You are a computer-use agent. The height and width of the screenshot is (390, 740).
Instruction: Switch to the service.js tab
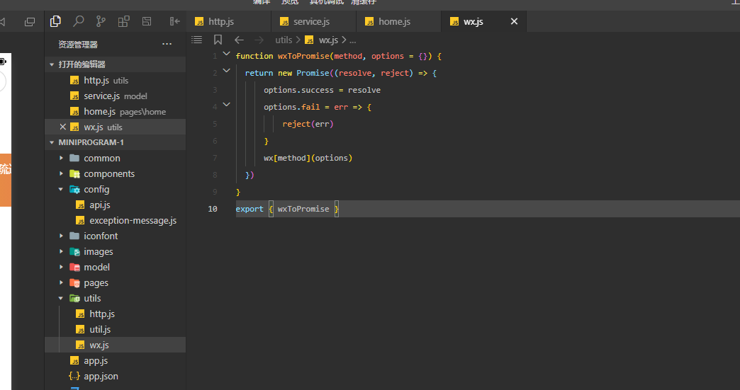310,21
